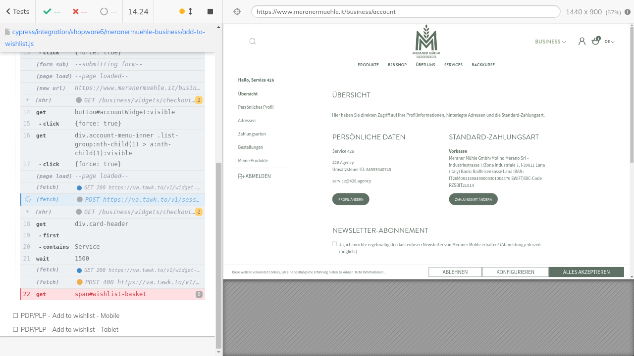
Task: Click the PROFIL ÄNDERN button
Action: coord(351,199)
